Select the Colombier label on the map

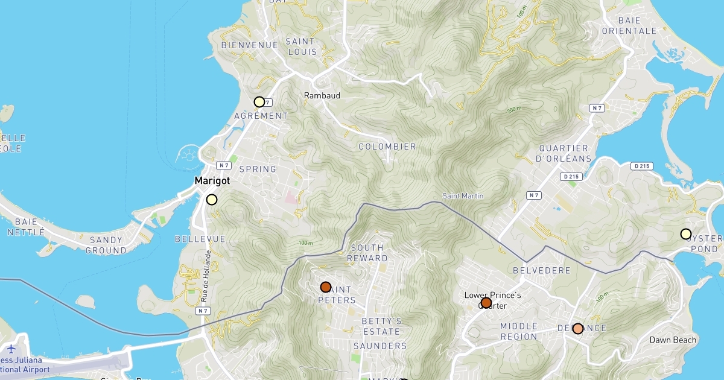[x=387, y=147]
